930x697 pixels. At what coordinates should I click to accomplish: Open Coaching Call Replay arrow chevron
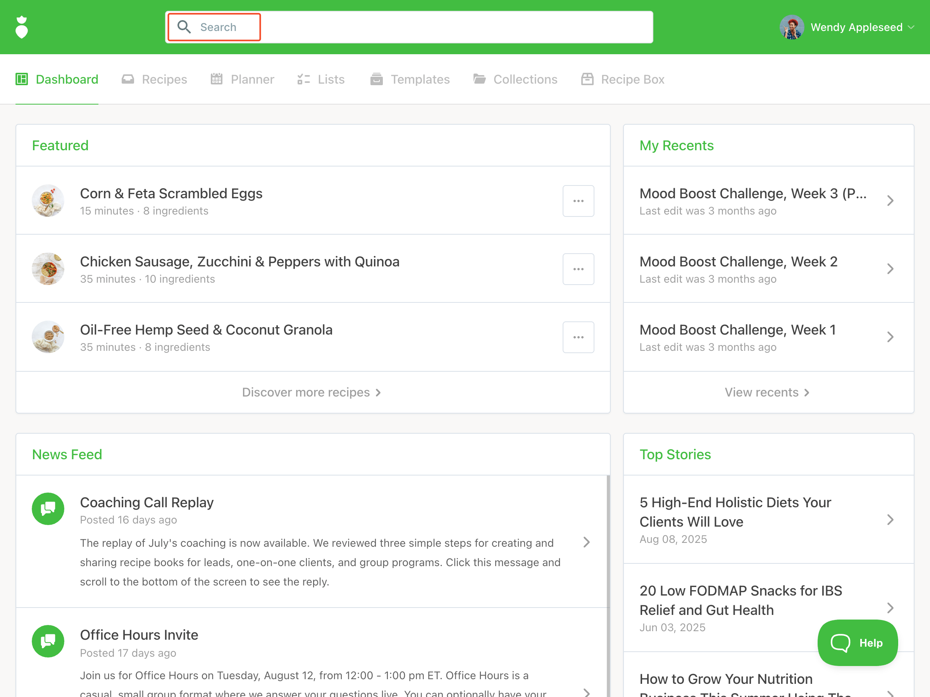pyautogui.click(x=587, y=542)
